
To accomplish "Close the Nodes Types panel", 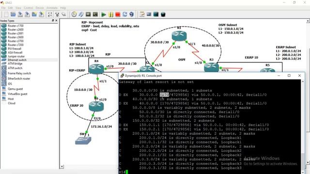I will tap(56, 20).
